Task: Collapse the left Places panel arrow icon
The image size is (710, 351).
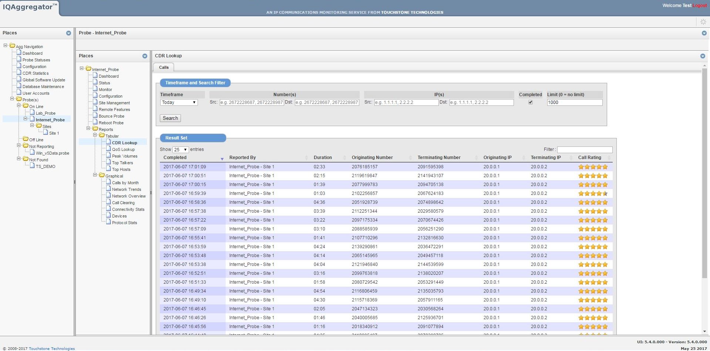Action: pyautogui.click(x=68, y=33)
